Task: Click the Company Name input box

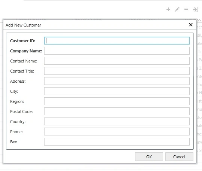Action: pos(117,51)
